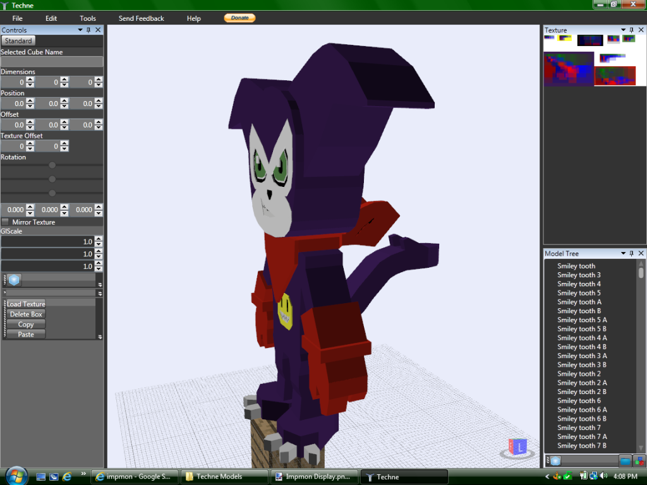Screen dimensions: 647x485
Task: Click the Selected Cube Name field
Action: (52, 61)
